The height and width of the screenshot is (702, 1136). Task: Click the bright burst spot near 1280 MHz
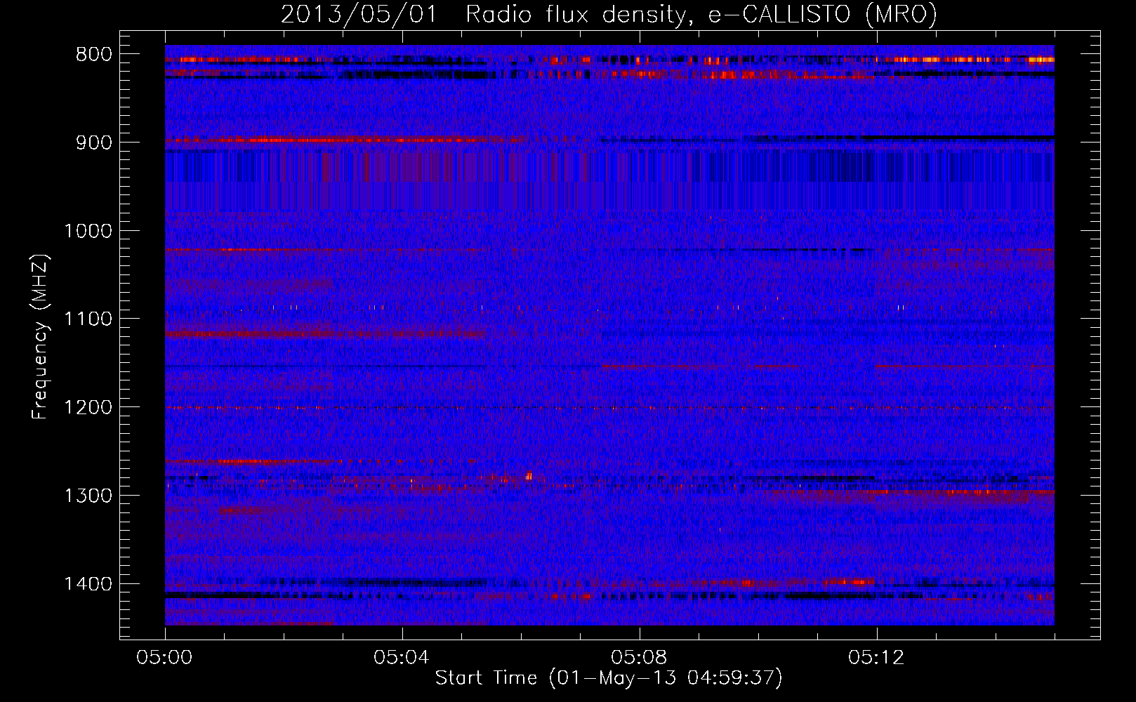tap(529, 475)
